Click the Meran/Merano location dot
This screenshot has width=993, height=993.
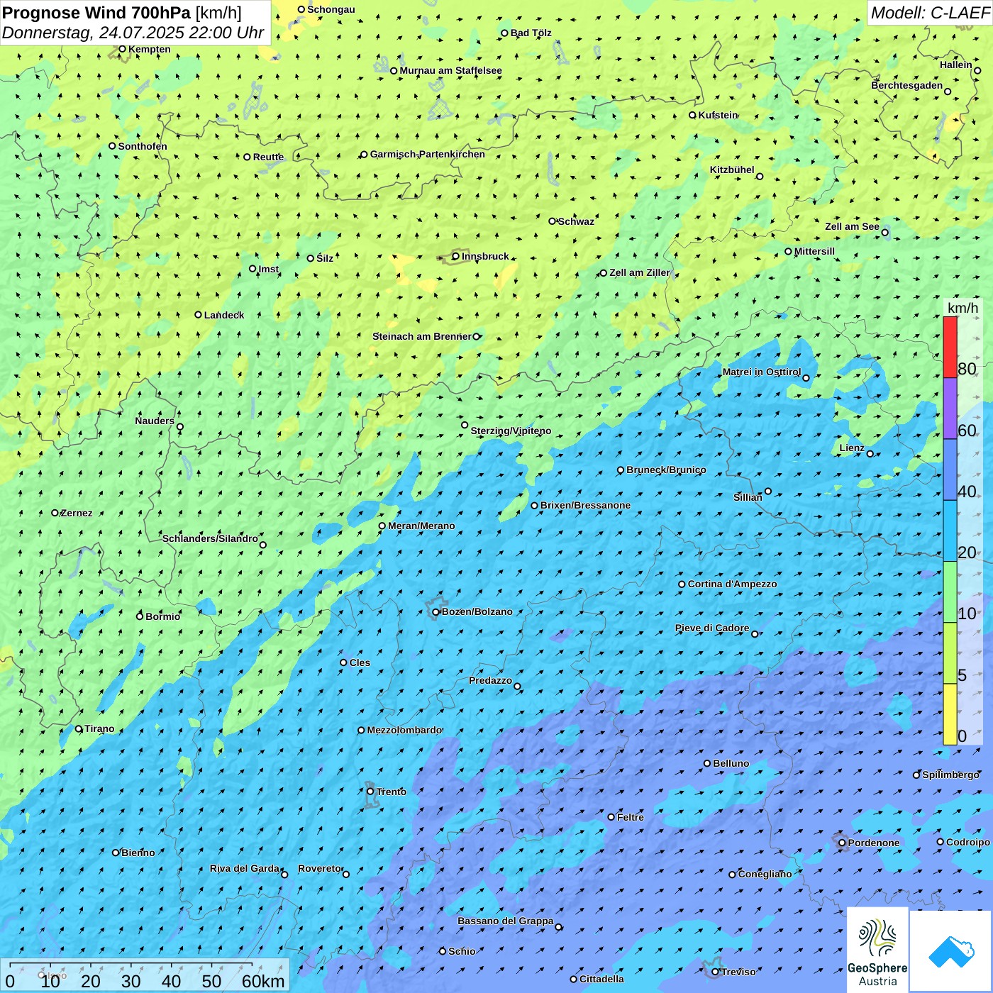click(382, 526)
